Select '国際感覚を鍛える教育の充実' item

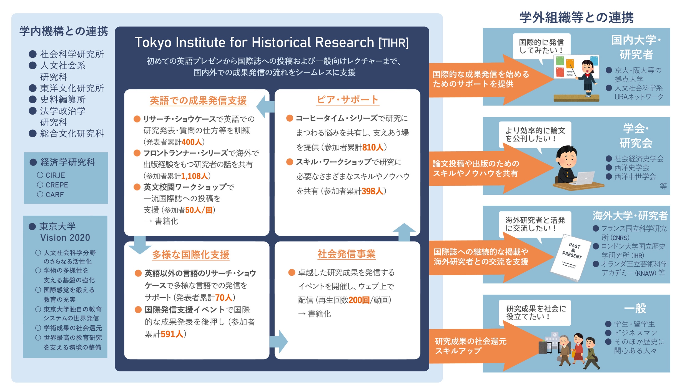click(x=65, y=295)
